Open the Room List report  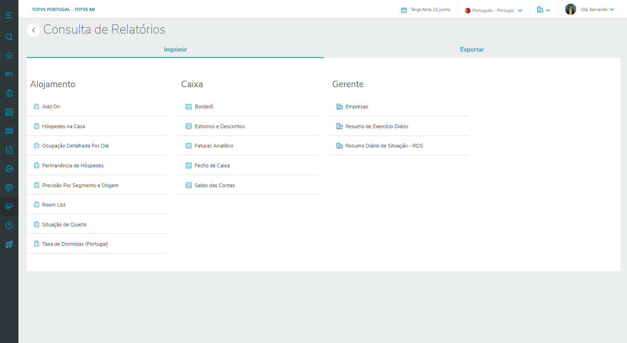(x=54, y=205)
